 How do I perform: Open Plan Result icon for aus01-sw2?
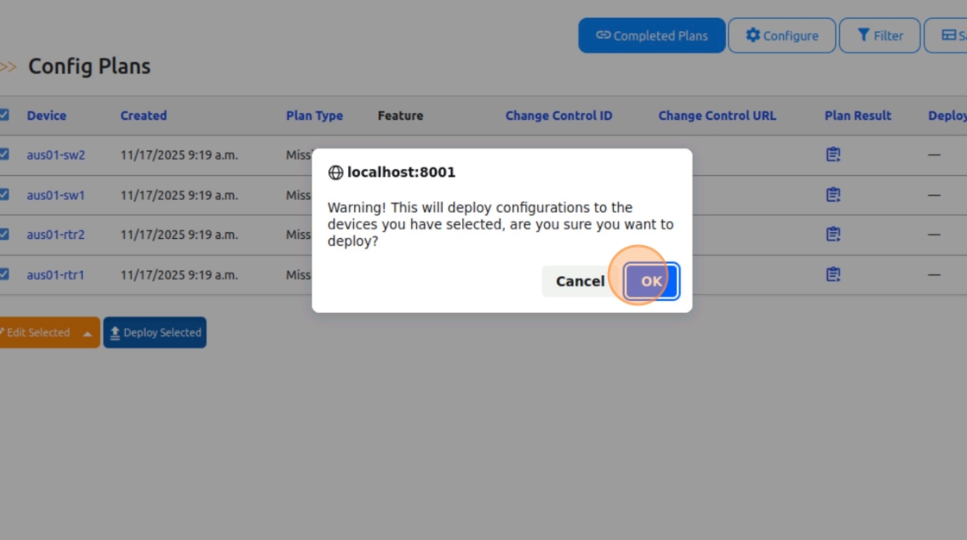pyautogui.click(x=833, y=154)
